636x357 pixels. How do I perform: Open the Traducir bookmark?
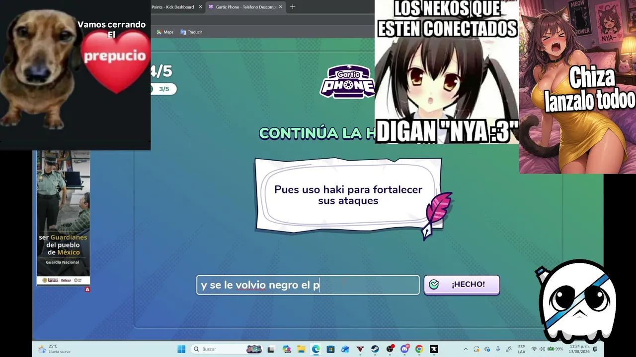[x=191, y=32]
